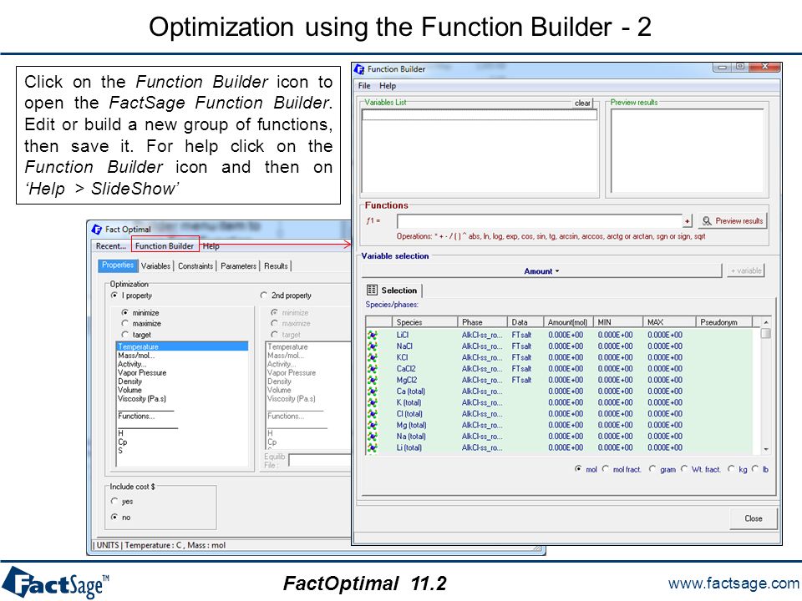
Task: Open Function Builder menu in Fact Optimal
Action: coord(165,245)
